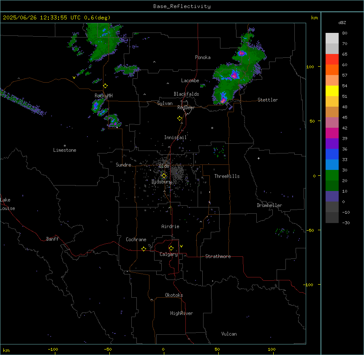
Task: Click the dBZ legend heading
Action: pyautogui.click(x=342, y=23)
